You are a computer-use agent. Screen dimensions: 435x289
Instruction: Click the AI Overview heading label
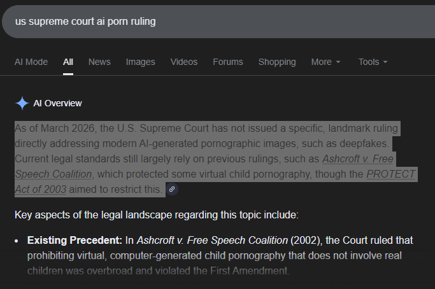[57, 103]
